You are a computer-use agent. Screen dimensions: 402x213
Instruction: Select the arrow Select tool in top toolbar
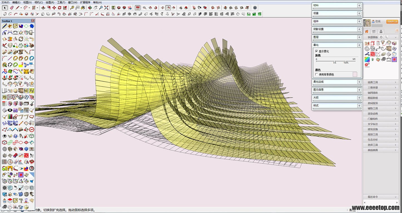tap(5, 8)
